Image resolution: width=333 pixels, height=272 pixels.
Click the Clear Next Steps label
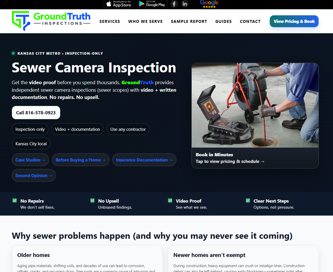pyautogui.click(x=271, y=201)
